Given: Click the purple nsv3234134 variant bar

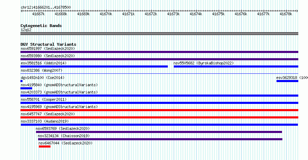Looking at the screenshot, I should (x=160, y=139).
